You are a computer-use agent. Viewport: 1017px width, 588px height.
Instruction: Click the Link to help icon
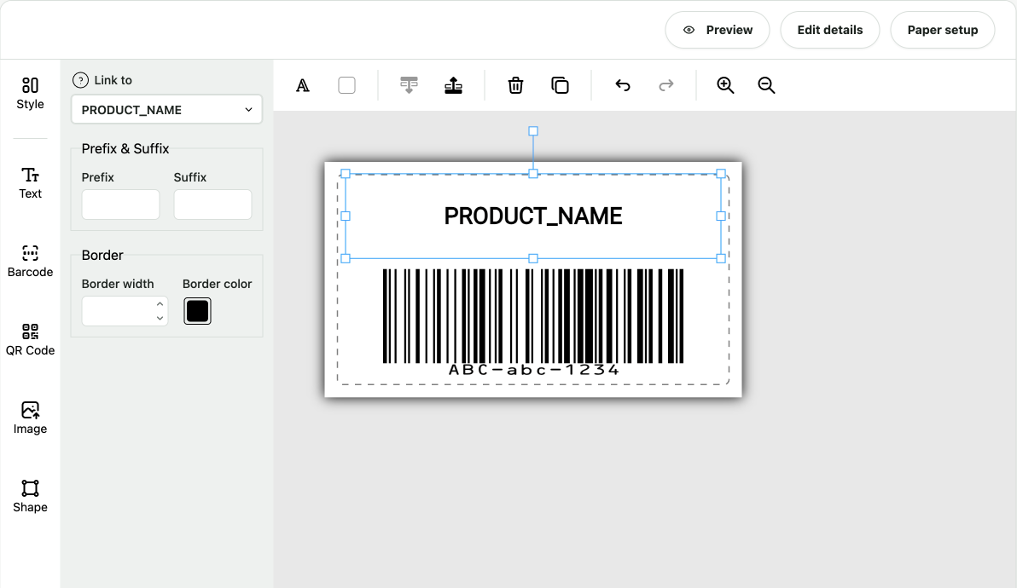[80, 80]
